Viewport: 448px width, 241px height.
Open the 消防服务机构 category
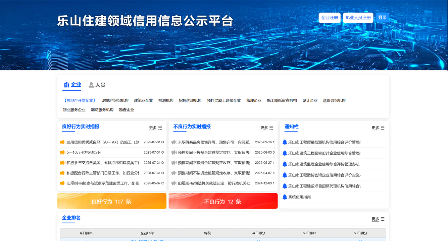pyautogui.click(x=102, y=110)
